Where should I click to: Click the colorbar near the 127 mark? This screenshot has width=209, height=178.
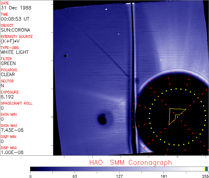point(119,169)
